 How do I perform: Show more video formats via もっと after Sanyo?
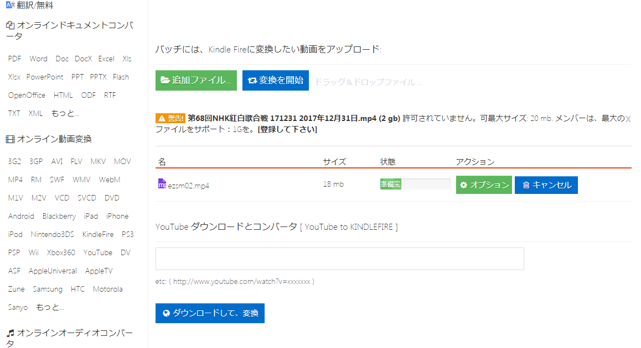click(x=50, y=307)
